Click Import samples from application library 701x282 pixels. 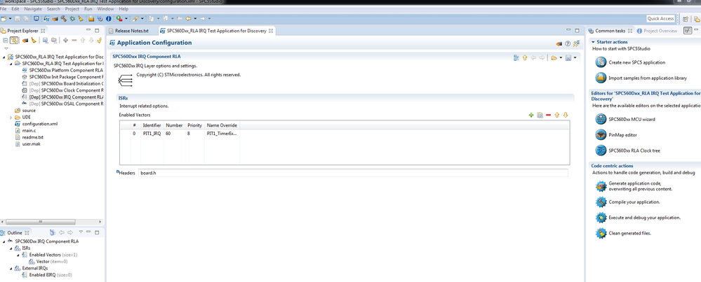click(x=648, y=78)
